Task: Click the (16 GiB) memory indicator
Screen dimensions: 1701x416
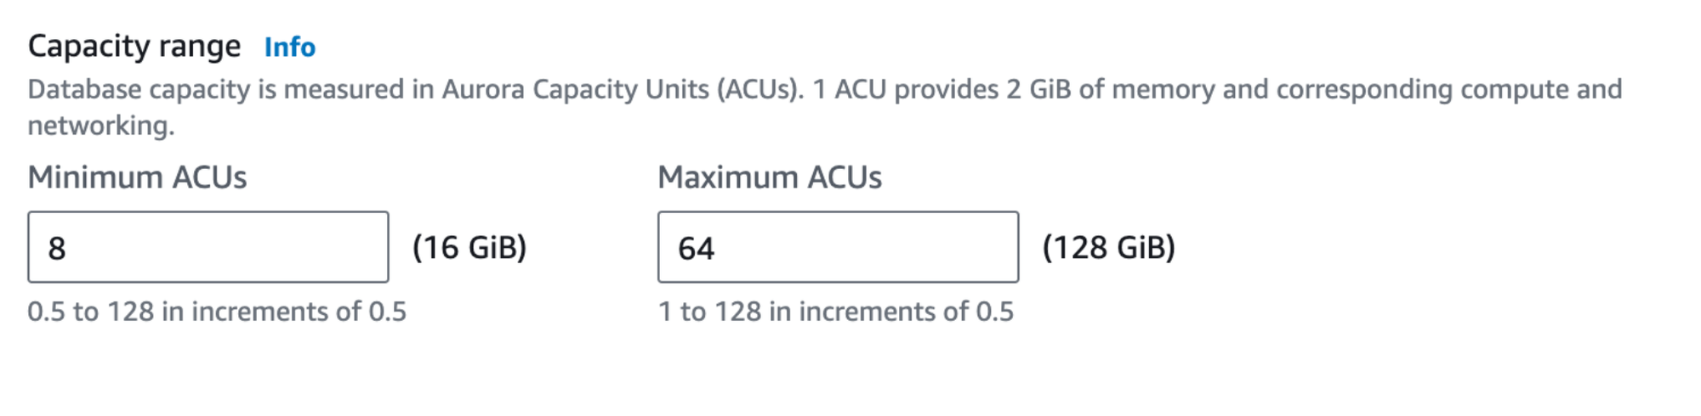Action: pos(469,247)
